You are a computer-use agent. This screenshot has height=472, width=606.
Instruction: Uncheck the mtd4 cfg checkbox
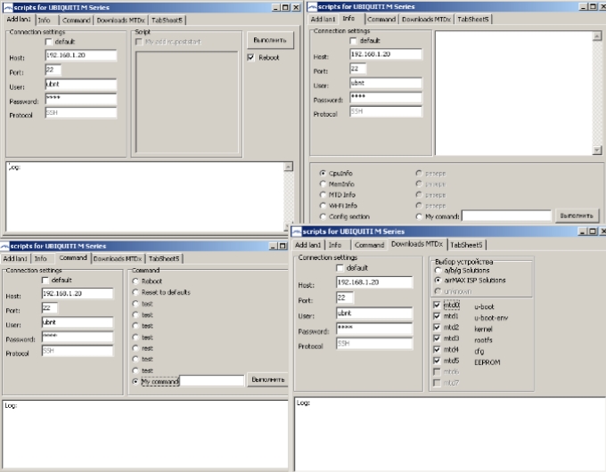[437, 350]
